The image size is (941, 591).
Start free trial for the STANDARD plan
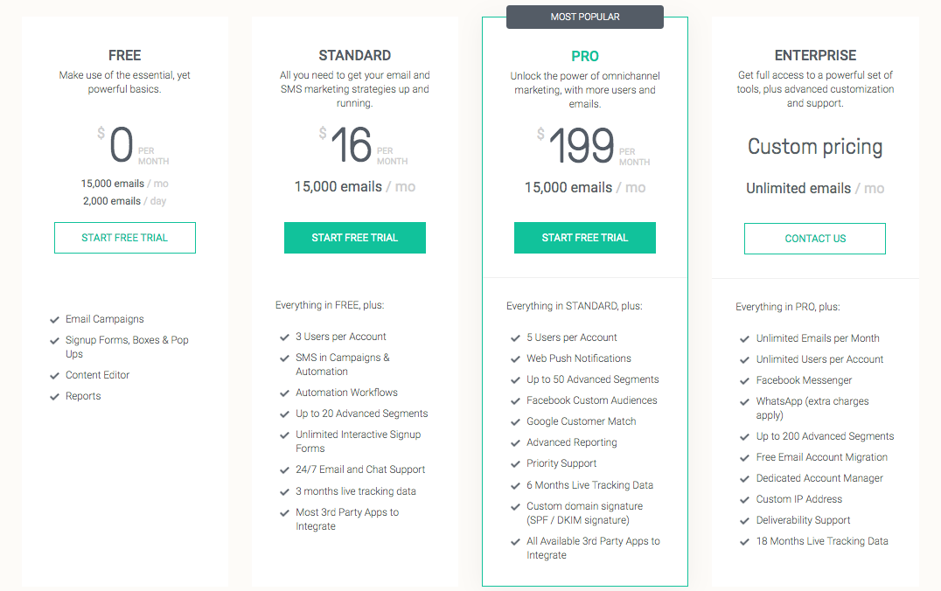tap(354, 238)
